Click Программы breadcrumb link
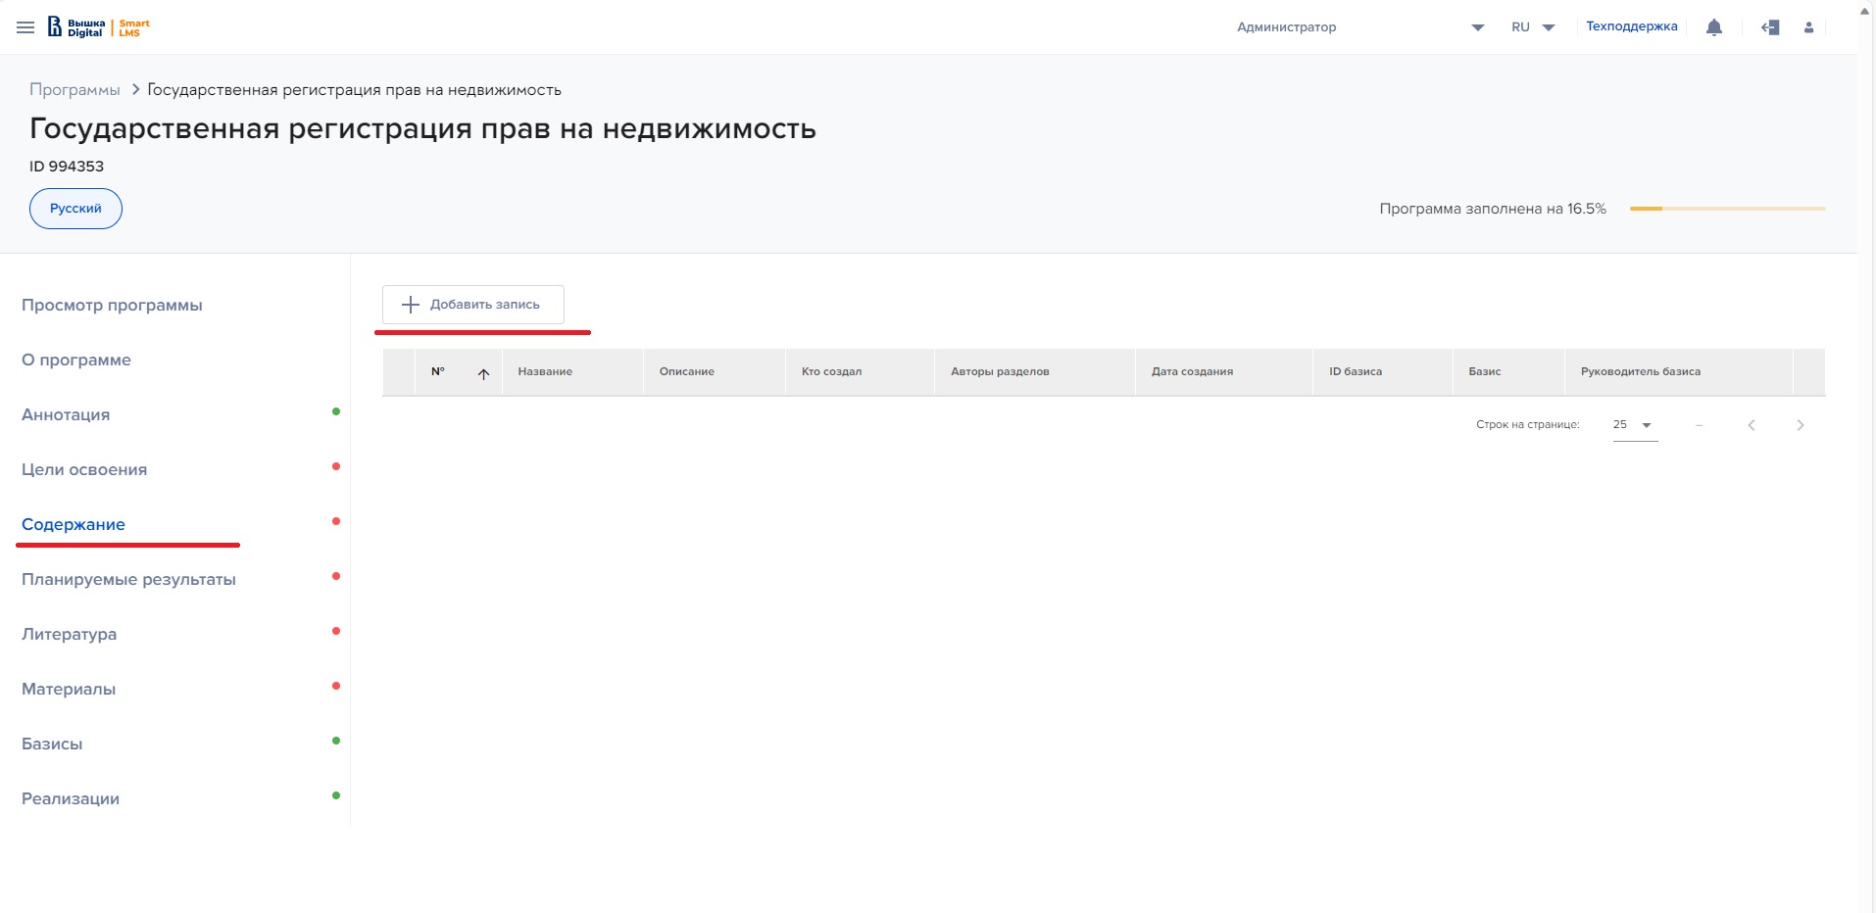Viewport: 1876px width, 913px height. click(x=74, y=90)
